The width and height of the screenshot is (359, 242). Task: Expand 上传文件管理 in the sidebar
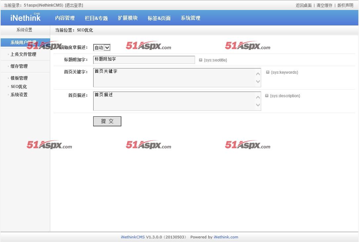tap(23, 54)
